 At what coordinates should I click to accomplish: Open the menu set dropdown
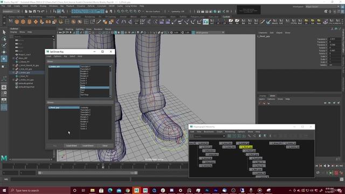pos(11,11)
